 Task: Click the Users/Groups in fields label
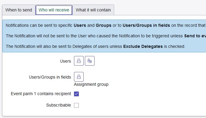pyautogui.click(x=50, y=77)
